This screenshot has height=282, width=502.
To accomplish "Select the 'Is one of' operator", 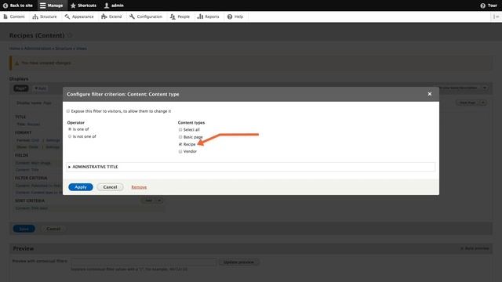I will pos(70,129).
